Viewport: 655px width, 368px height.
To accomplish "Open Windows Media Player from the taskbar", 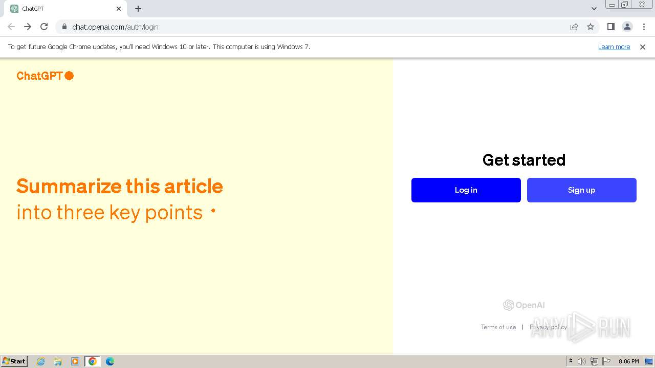I will (75, 361).
